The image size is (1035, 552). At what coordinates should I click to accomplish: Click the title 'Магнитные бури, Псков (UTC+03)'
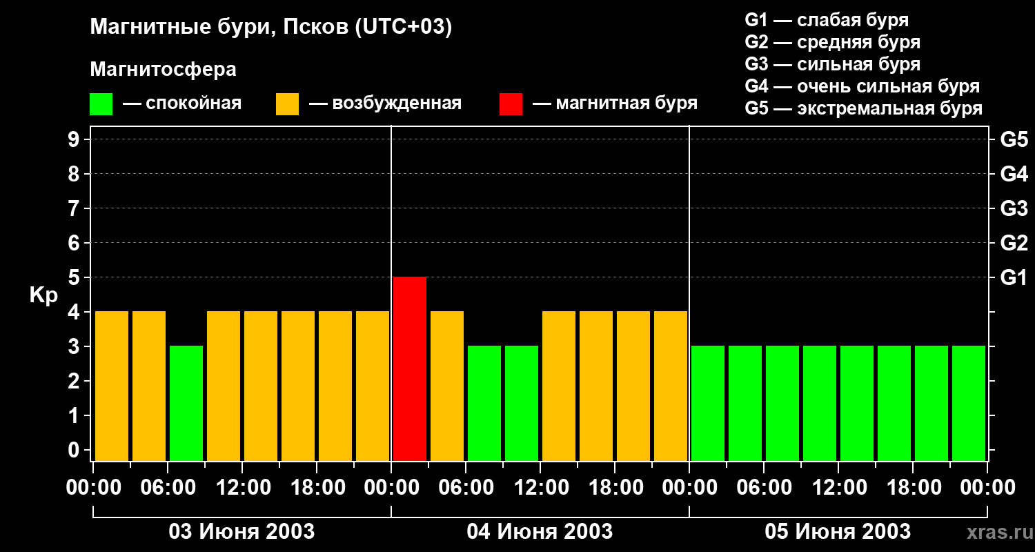271,28
